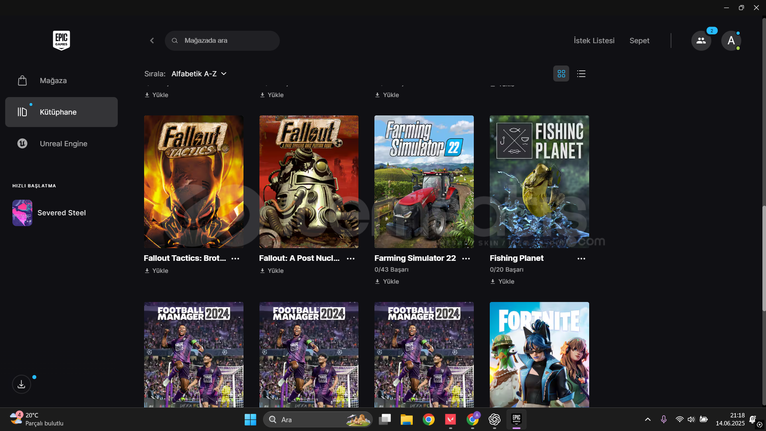Open File Explorer from taskbar
Image resolution: width=766 pixels, height=431 pixels.
407,420
